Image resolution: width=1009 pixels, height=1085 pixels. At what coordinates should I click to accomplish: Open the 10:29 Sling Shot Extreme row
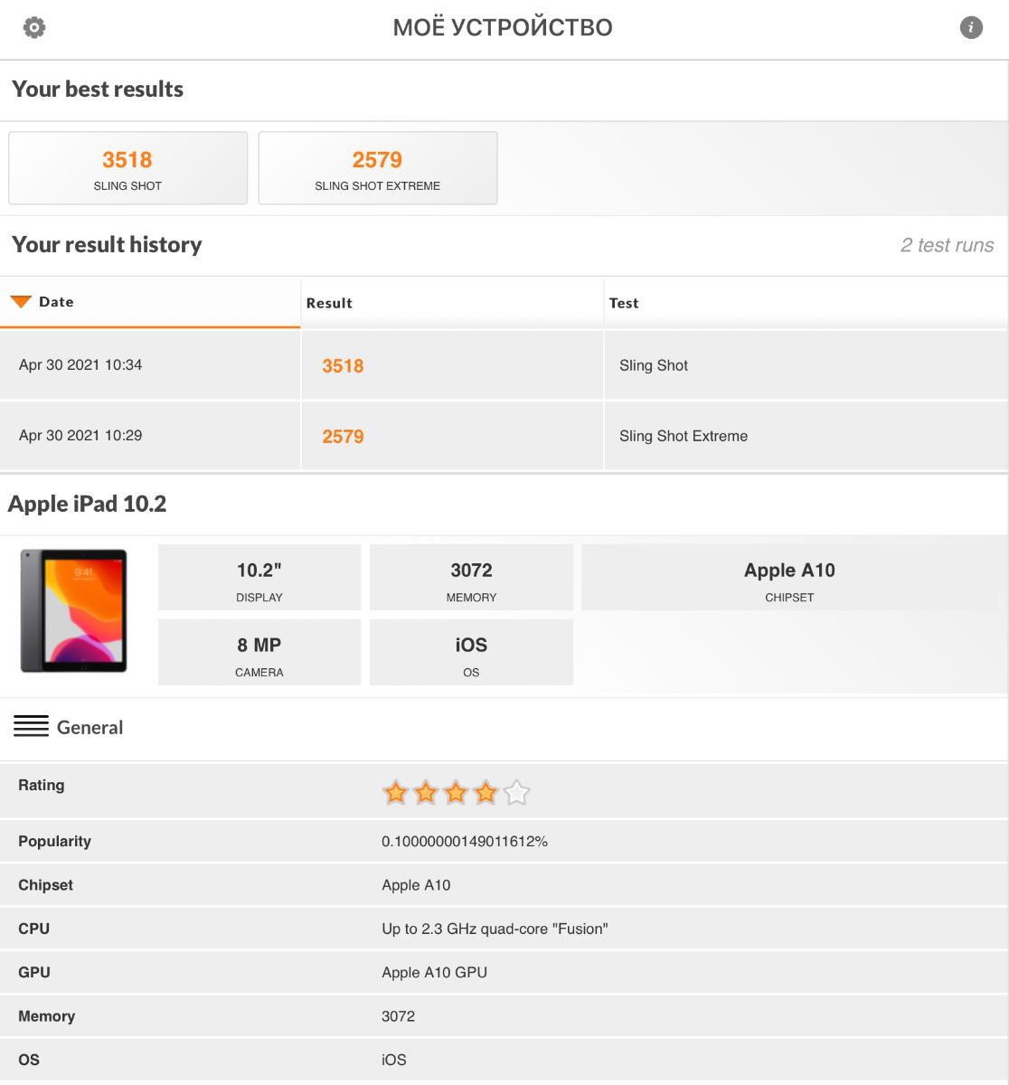pos(80,436)
